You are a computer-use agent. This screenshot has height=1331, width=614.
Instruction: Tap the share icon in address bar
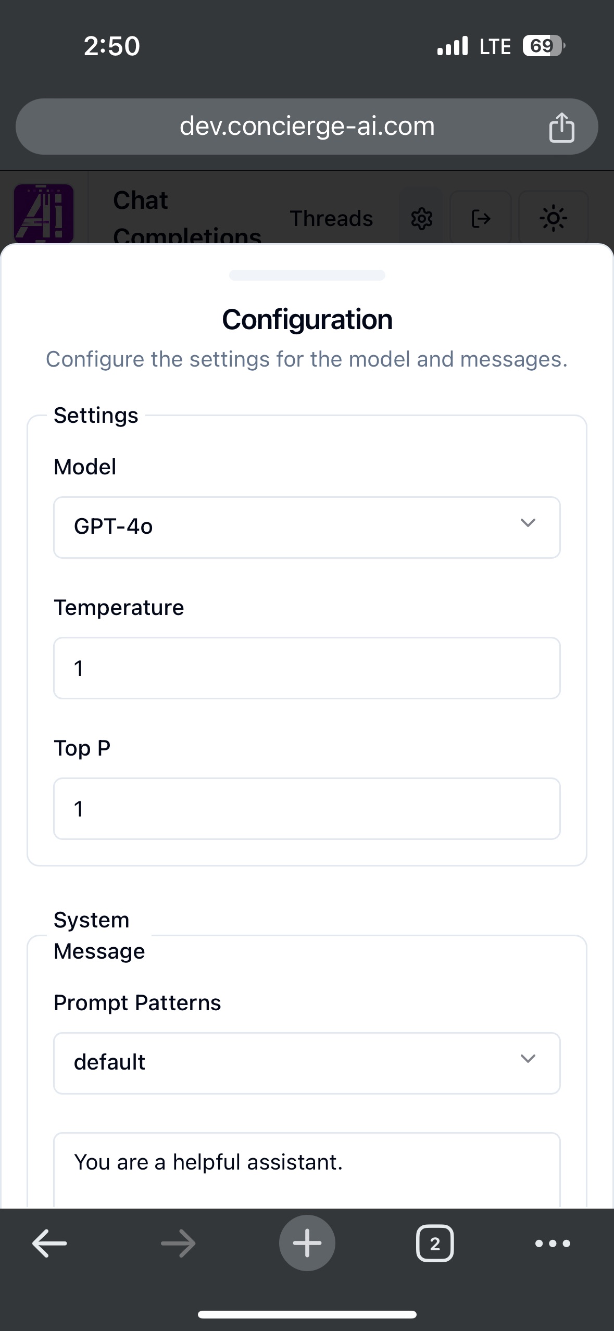[x=561, y=127]
